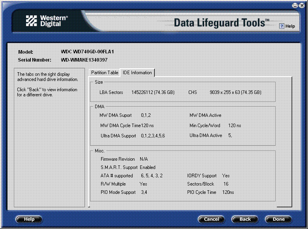Switch to the Partition Table tab
Screen dimensions: 308x229
tap(105, 73)
